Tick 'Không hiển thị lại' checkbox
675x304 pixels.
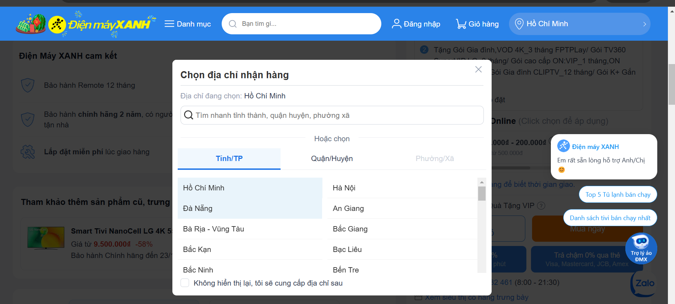point(185,283)
